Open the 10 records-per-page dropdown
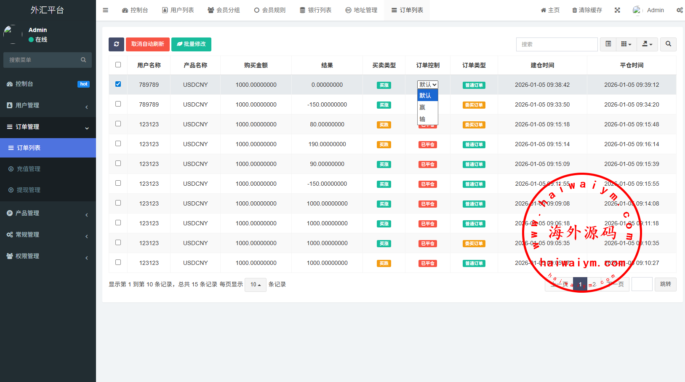Image resolution: width=685 pixels, height=382 pixels. pos(255,285)
